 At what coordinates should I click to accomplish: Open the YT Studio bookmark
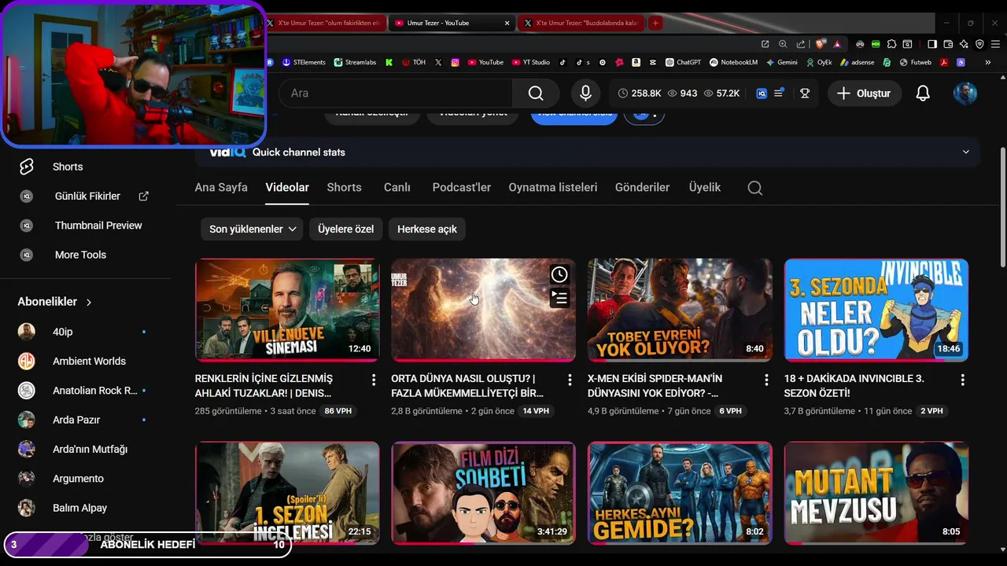coord(530,62)
